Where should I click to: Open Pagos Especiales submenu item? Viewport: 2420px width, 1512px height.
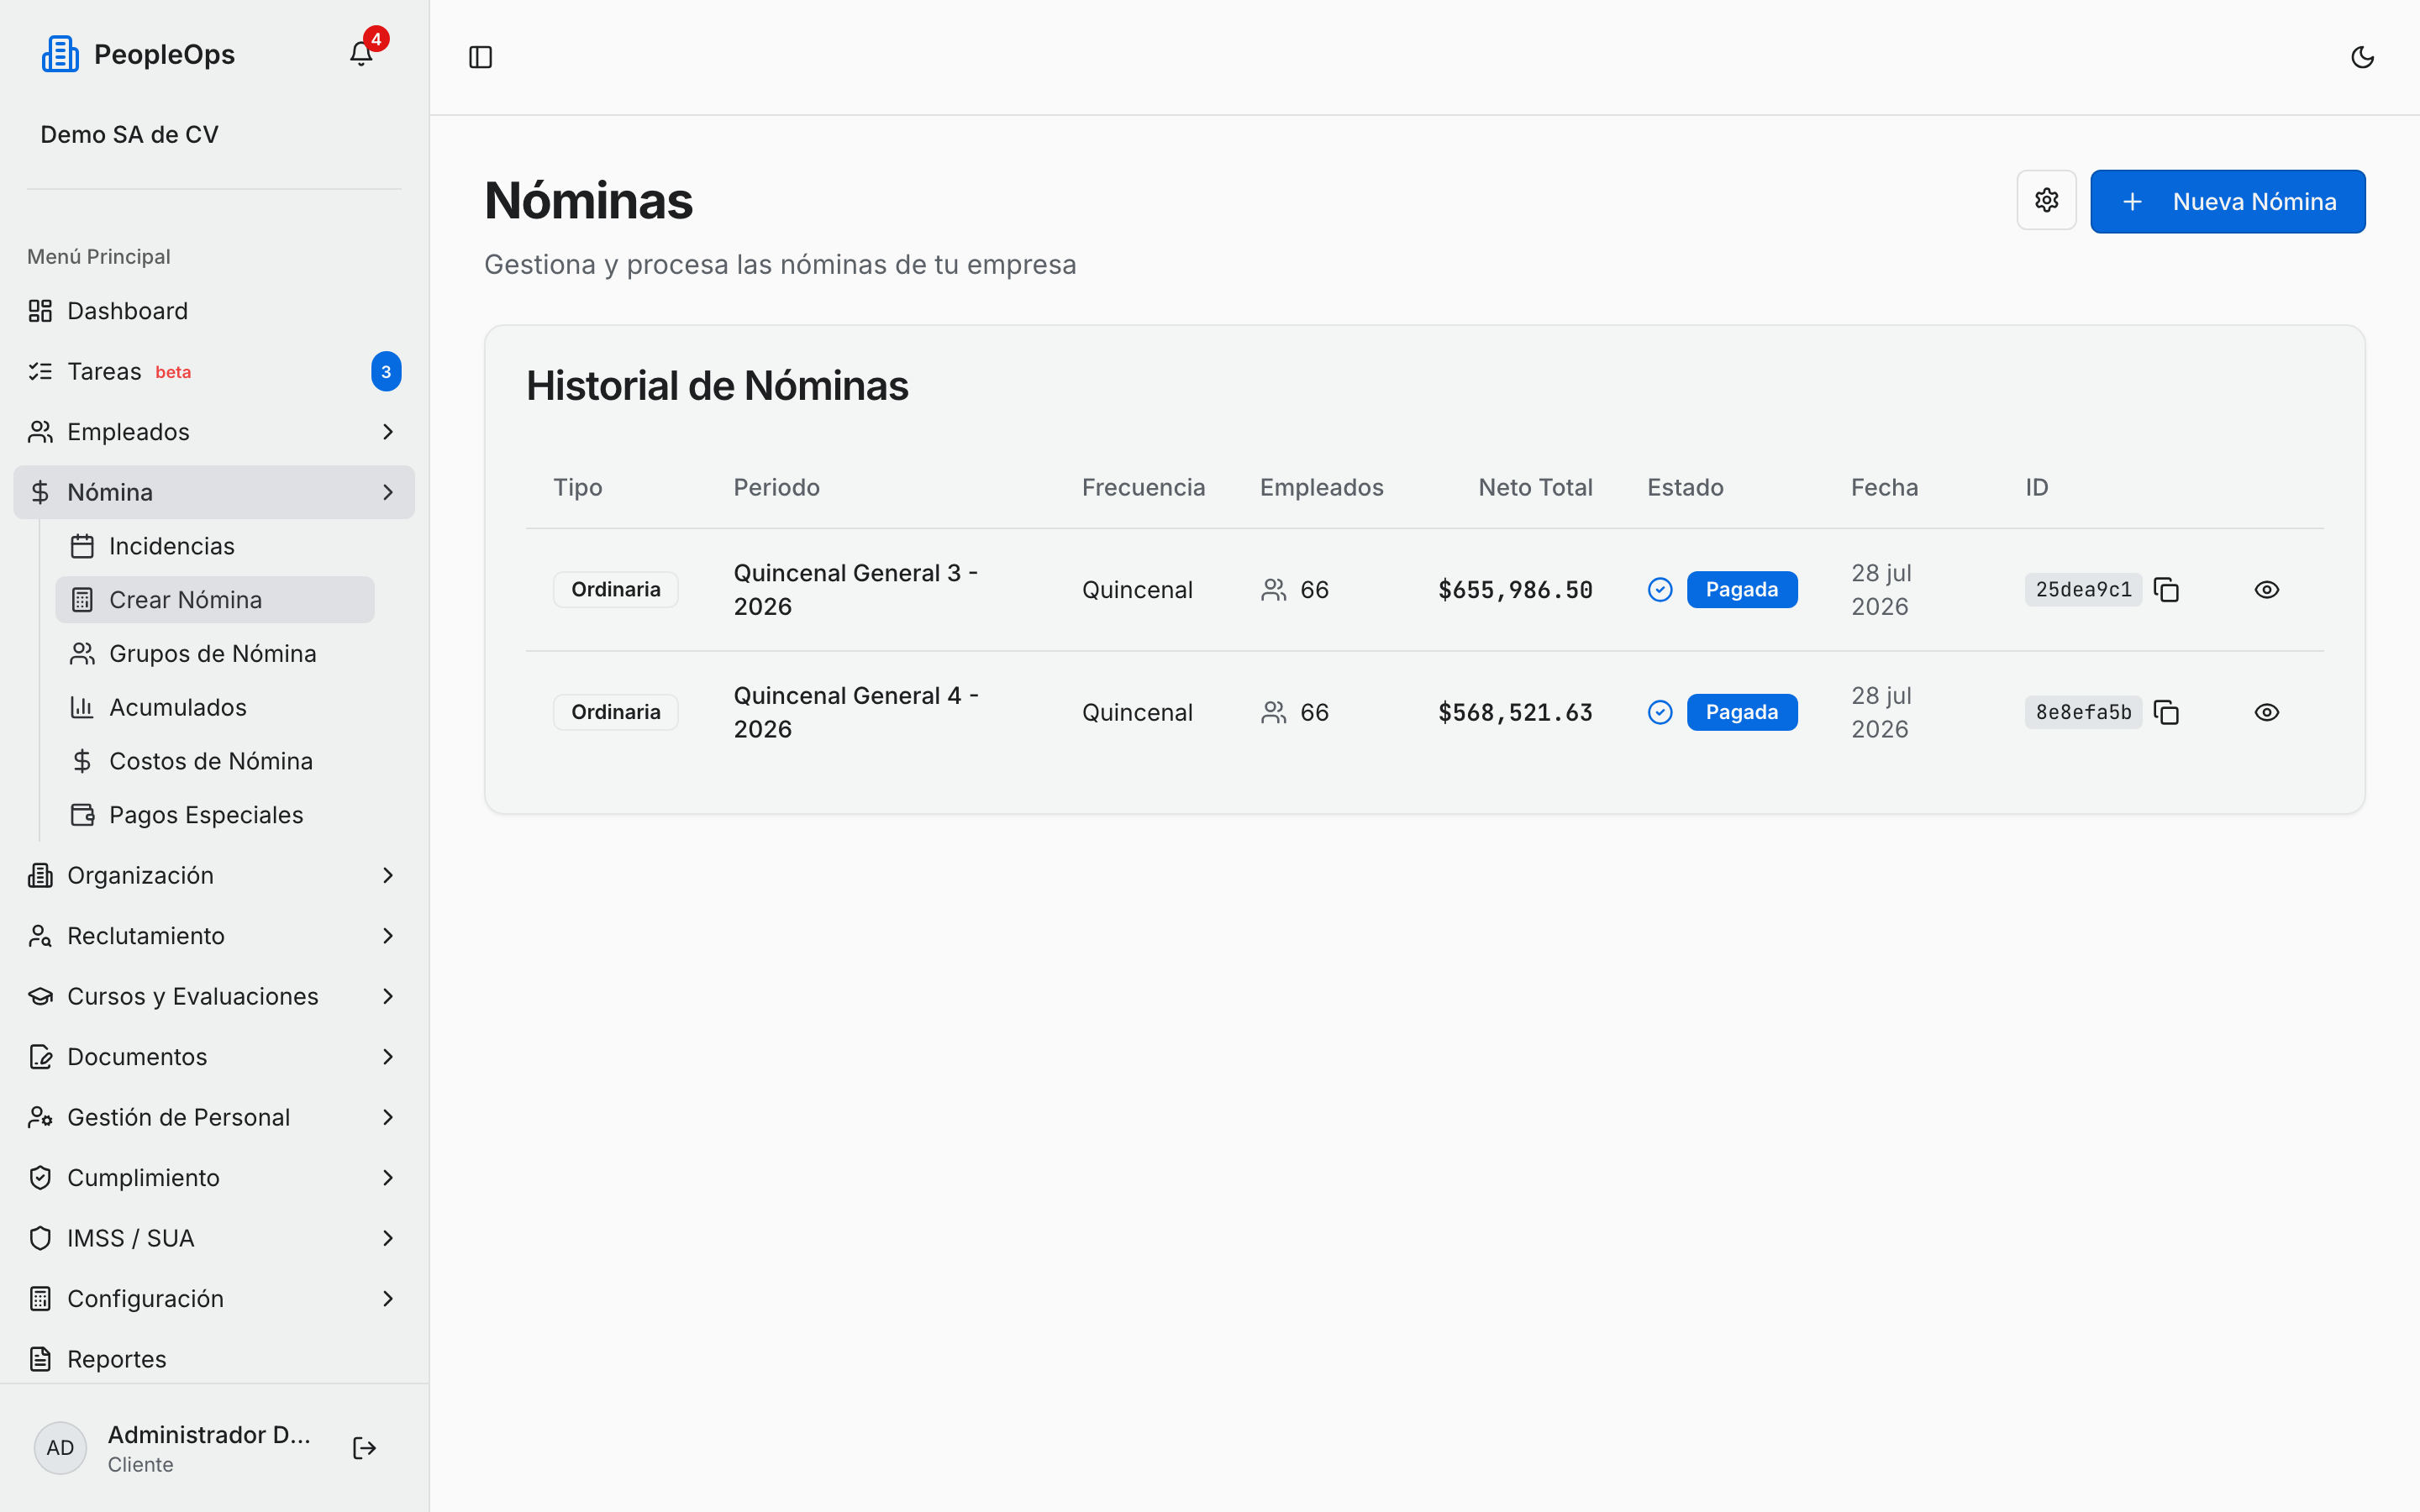[215, 815]
